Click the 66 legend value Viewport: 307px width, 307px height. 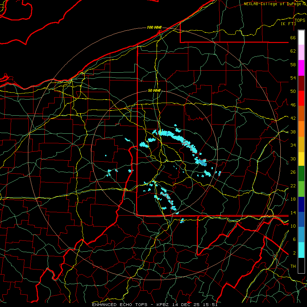coord(293,38)
